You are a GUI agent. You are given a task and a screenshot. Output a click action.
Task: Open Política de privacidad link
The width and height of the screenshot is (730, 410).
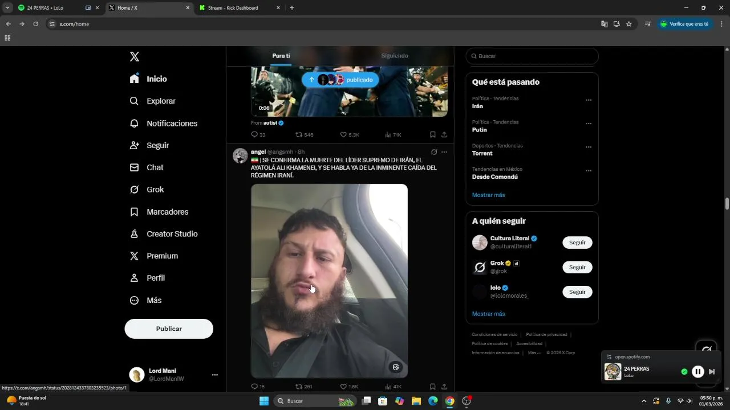click(x=546, y=335)
